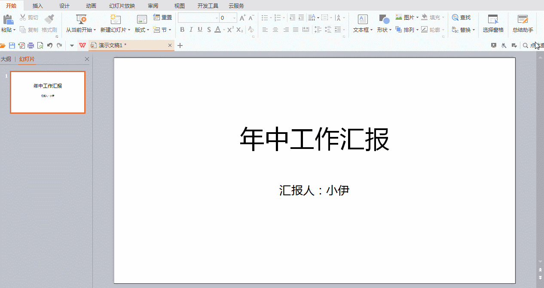Close the 演示文稿1 document tab
Viewport: 544px width, 288px height.
click(170, 45)
